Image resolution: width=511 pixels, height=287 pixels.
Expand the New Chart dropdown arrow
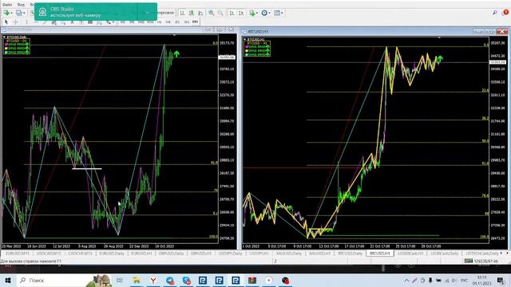click(11, 13)
